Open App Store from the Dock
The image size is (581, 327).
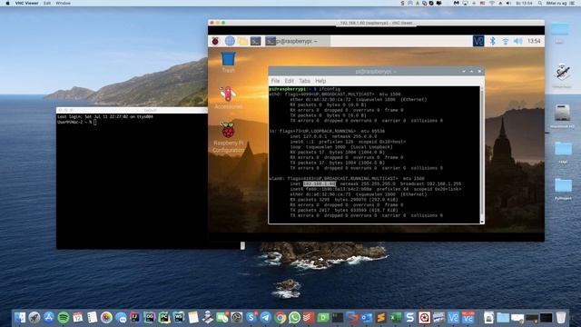[x=49, y=317]
